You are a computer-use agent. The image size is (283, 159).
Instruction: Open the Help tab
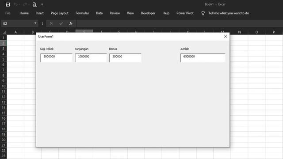click(x=166, y=13)
